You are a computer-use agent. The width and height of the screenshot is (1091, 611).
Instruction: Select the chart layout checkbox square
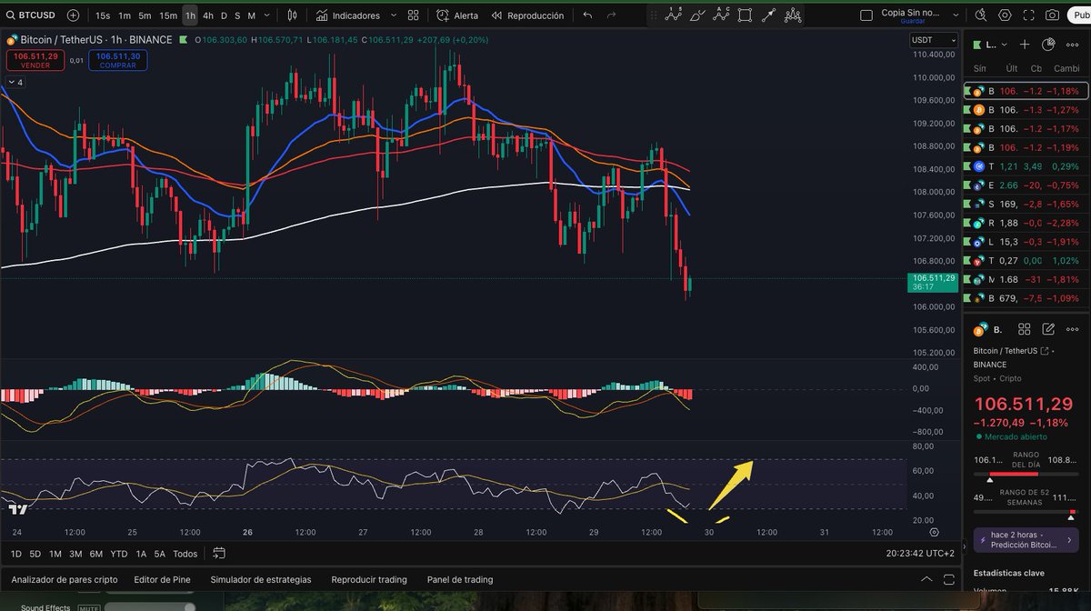866,15
